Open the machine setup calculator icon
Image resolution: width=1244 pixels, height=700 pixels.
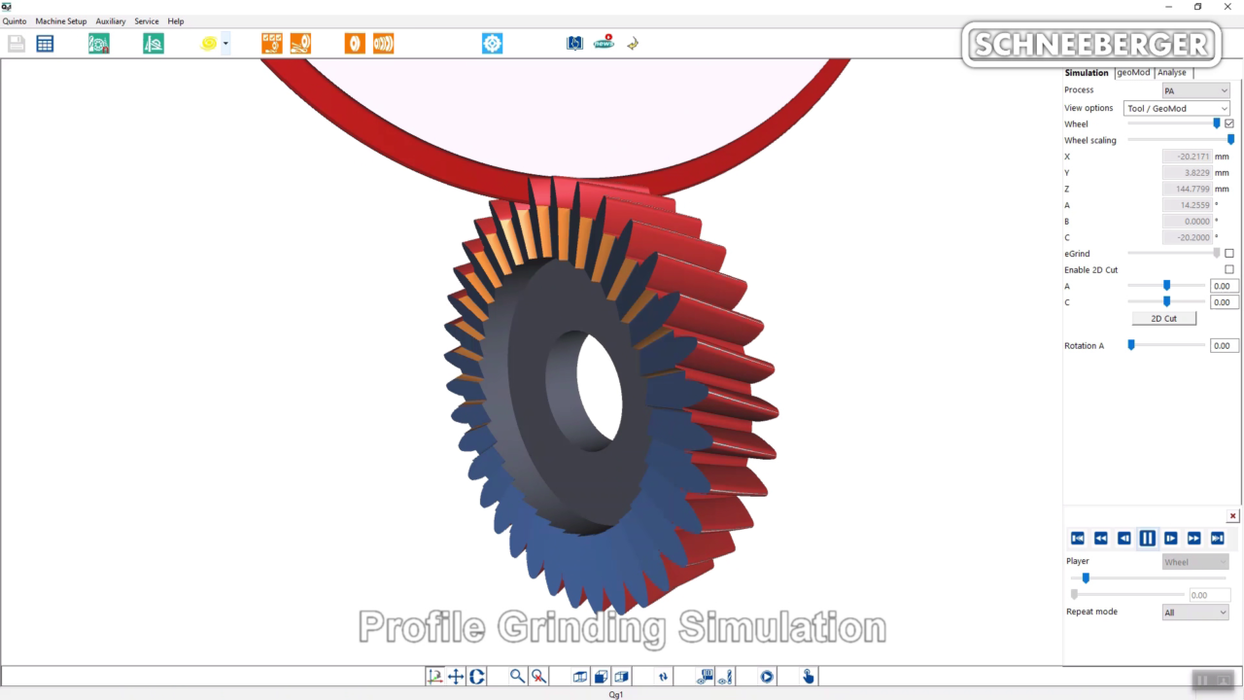click(x=45, y=43)
